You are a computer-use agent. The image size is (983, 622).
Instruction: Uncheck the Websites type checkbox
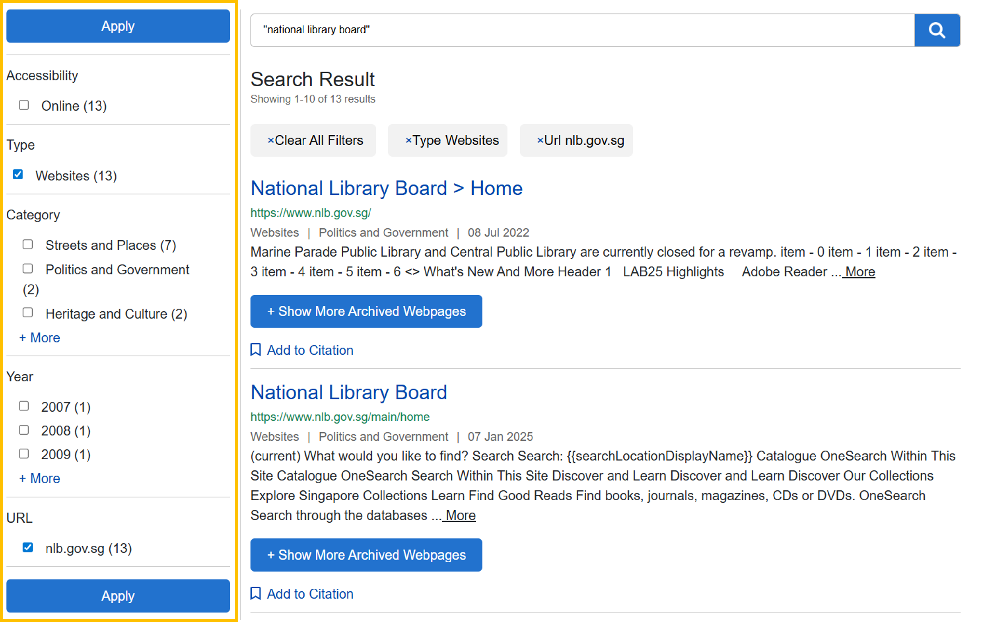point(18,175)
